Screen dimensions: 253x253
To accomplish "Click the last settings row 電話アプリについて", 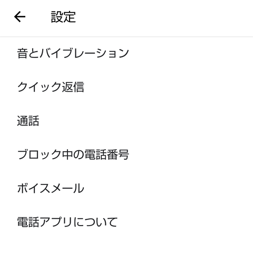I will coord(126,222).
